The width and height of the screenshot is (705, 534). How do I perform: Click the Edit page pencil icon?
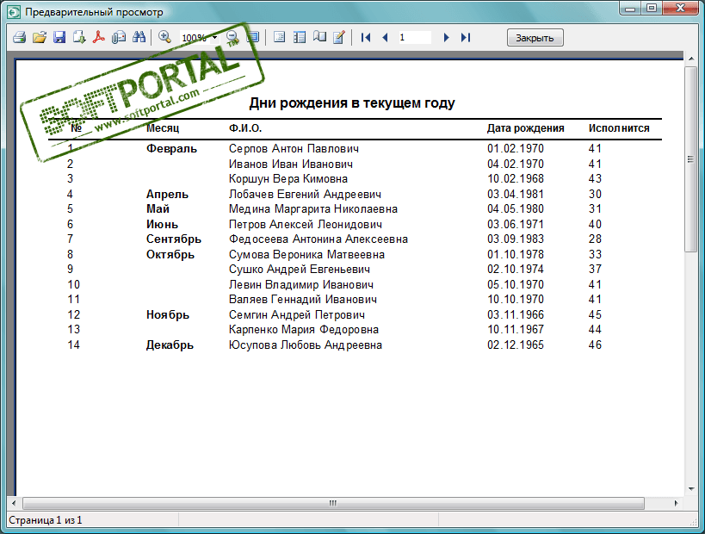click(x=339, y=37)
